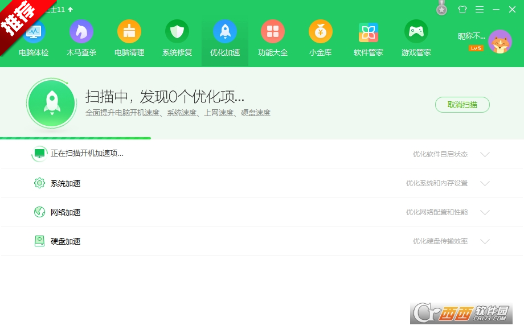Viewport: 524px width, 330px height.
Task: Minimize the window
Action: 496,9
